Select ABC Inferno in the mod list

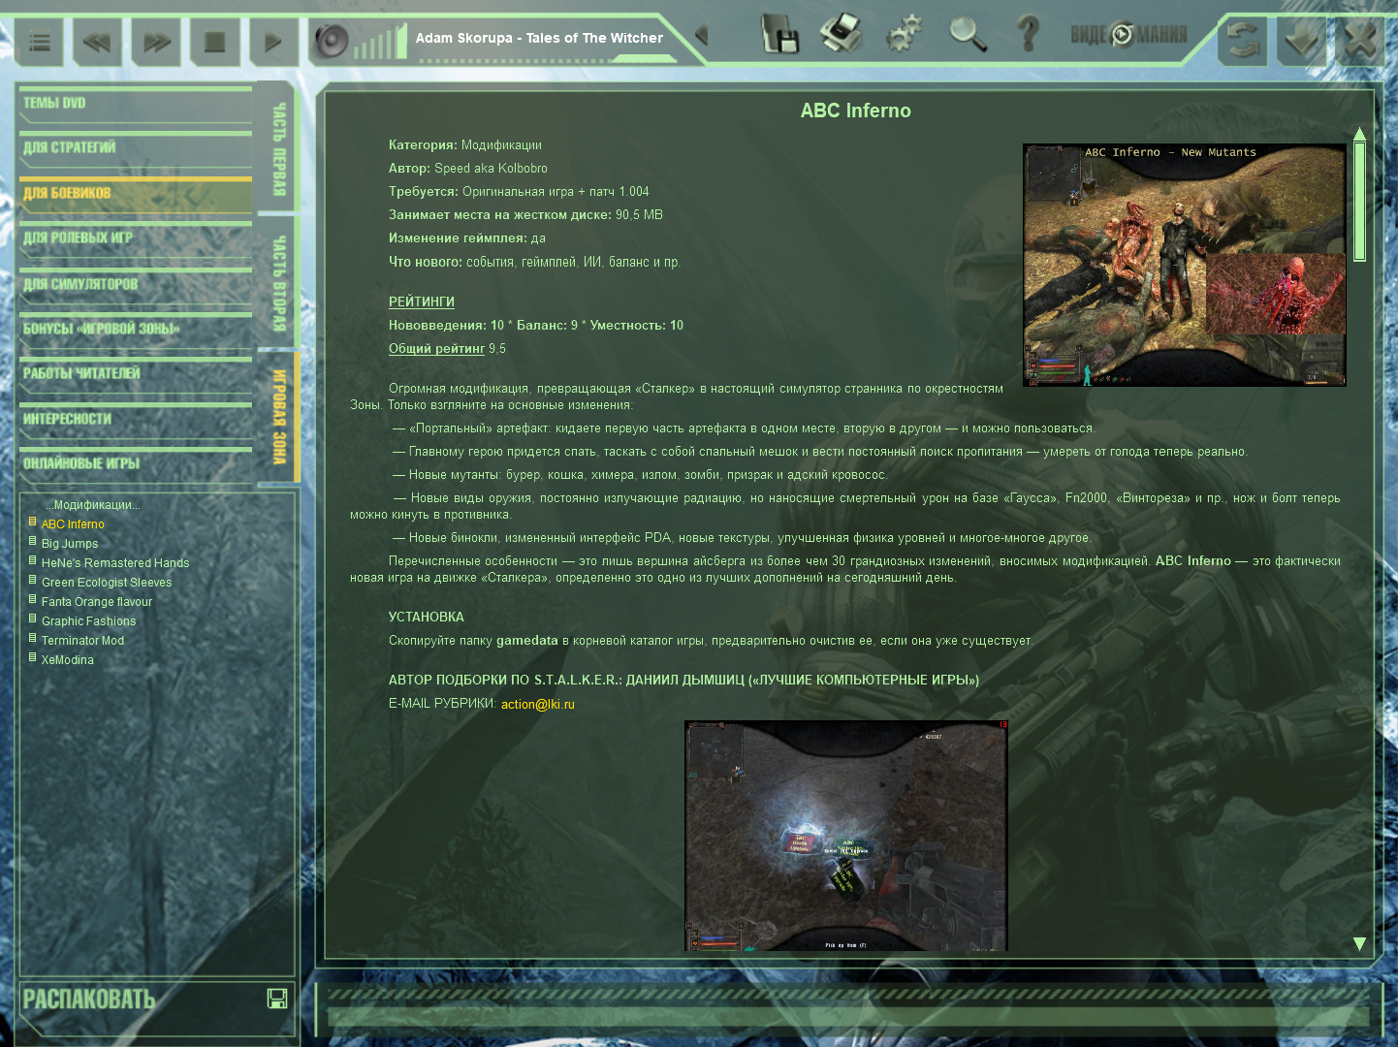coord(73,524)
